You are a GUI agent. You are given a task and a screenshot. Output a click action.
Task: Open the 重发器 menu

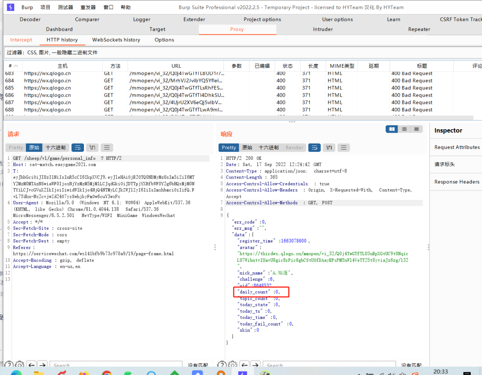coord(88,8)
